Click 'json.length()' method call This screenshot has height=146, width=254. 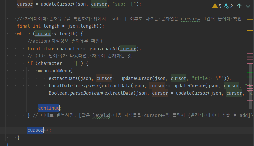[x=84, y=26]
